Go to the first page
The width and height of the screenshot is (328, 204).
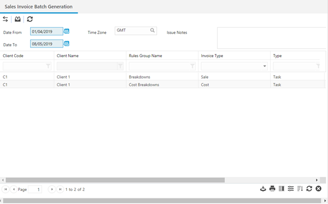pyautogui.click(x=5, y=189)
